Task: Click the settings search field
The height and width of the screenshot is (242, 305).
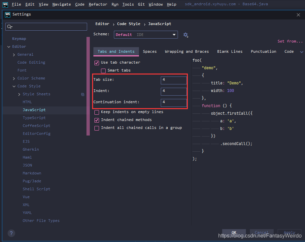Action: click(46, 27)
